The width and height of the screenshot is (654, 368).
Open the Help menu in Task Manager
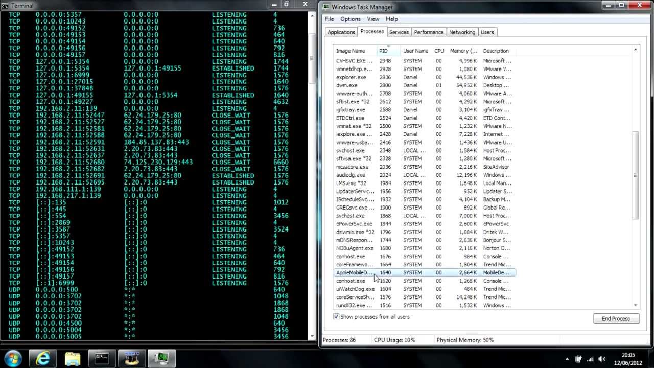[392, 19]
